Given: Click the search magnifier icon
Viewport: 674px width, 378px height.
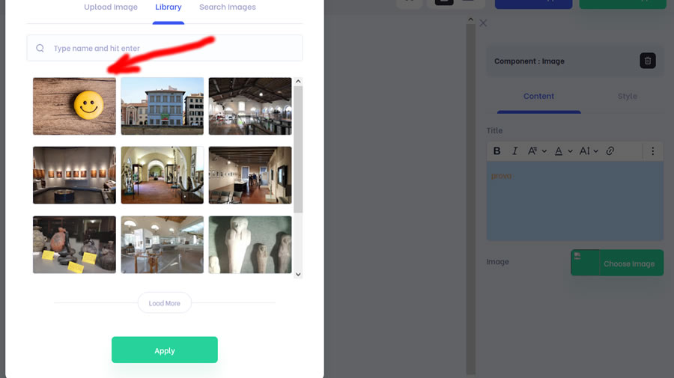Looking at the screenshot, I should click(x=40, y=49).
